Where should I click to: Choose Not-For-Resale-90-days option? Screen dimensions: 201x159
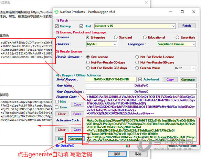click(137, 62)
